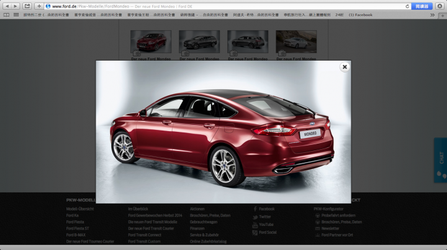The width and height of the screenshot is (447, 250).
Task: Close the Mondeo image lightbox
Action: pos(345,67)
